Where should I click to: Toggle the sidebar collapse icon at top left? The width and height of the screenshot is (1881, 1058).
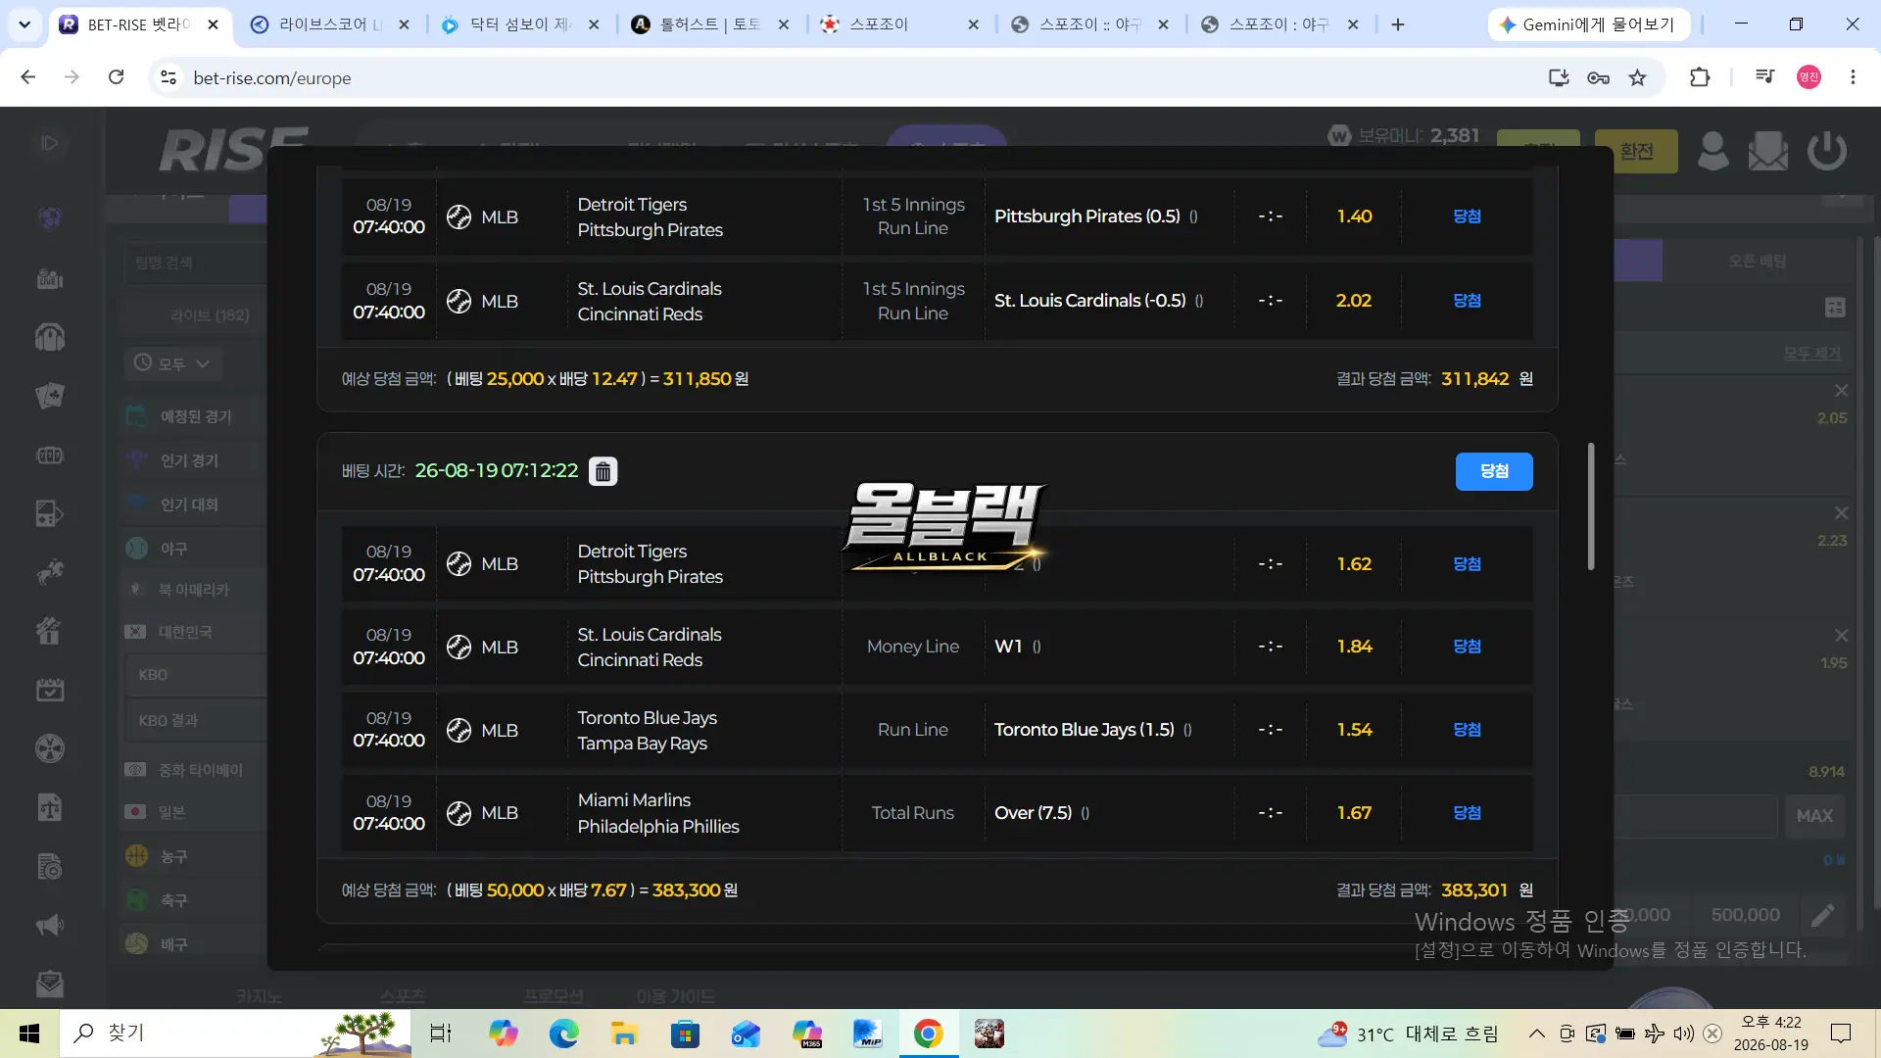(x=50, y=143)
